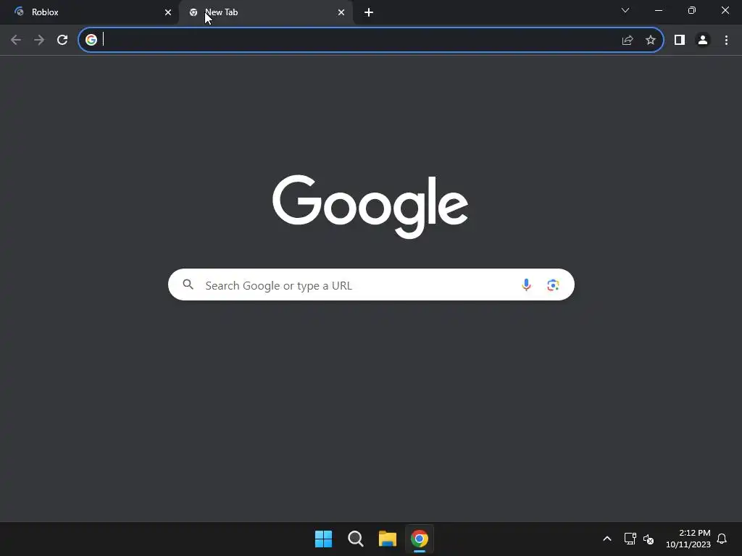The width and height of the screenshot is (742, 556).
Task: Open the Windows Start menu
Action: [x=324, y=539]
